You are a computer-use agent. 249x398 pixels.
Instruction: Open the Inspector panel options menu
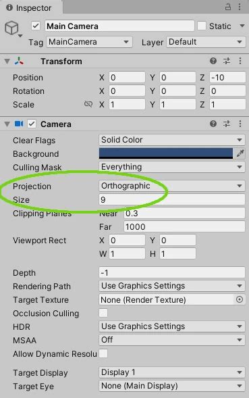coord(240,7)
